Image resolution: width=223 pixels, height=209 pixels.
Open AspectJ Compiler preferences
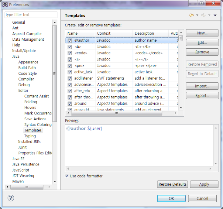click(x=27, y=34)
